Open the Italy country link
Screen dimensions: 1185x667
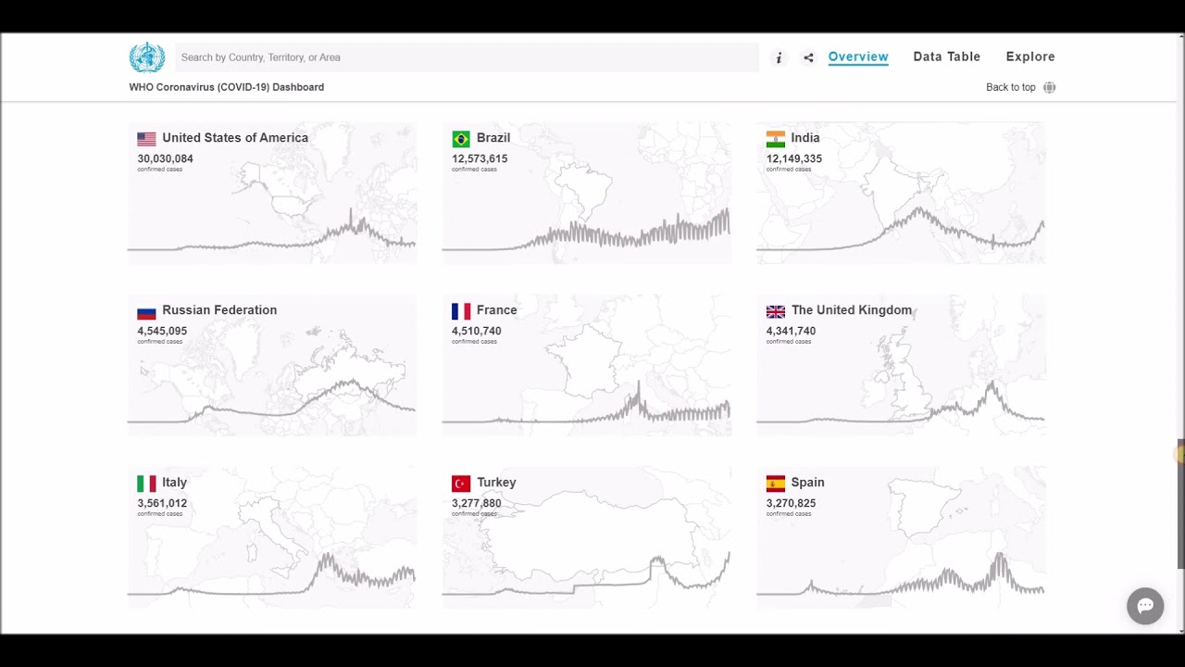click(174, 483)
